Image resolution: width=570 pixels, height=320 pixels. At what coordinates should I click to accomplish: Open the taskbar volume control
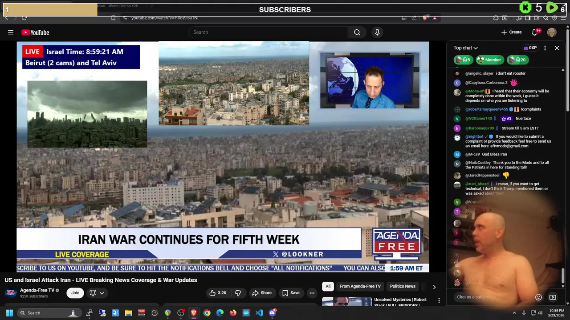coord(541,313)
